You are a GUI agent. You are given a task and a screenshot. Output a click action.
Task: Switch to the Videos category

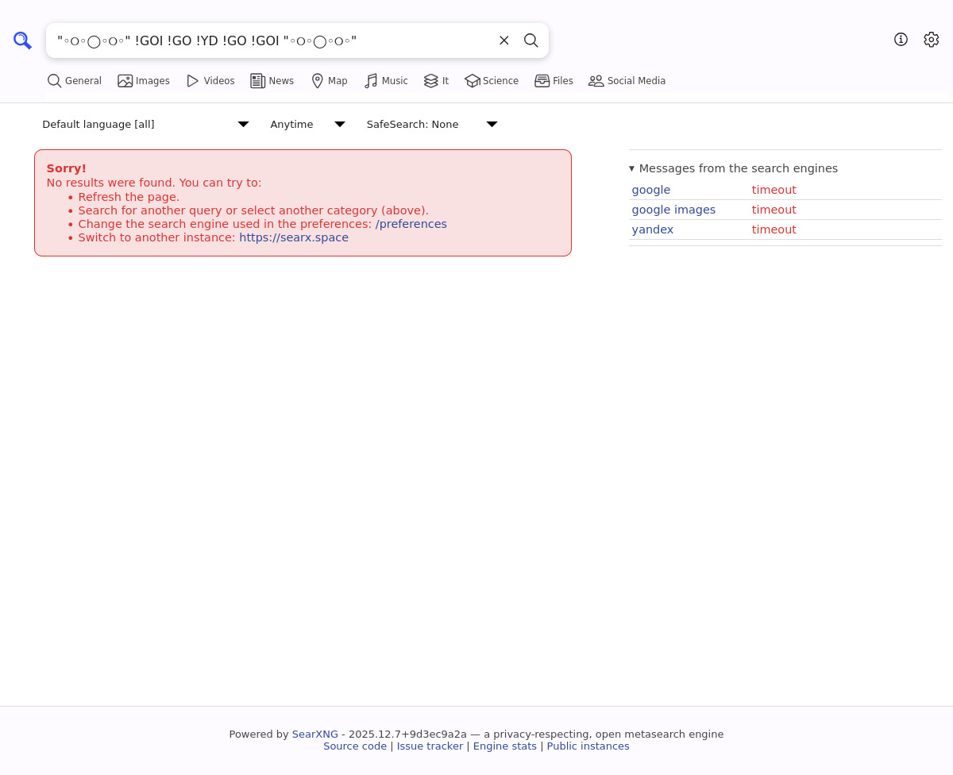(210, 81)
